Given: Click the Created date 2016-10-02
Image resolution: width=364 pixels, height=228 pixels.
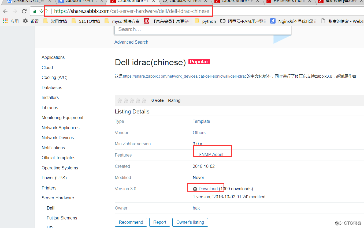Looking at the screenshot, I should (204, 166).
